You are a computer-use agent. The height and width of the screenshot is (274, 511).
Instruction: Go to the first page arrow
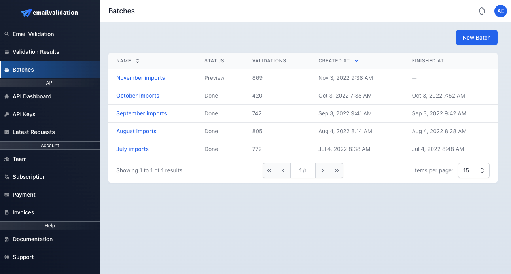pos(269,170)
